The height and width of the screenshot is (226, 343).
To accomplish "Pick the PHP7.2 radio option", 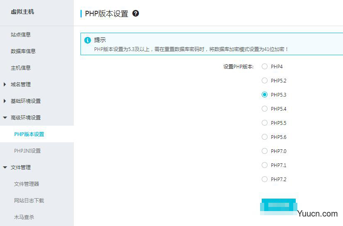I will click(x=265, y=179).
